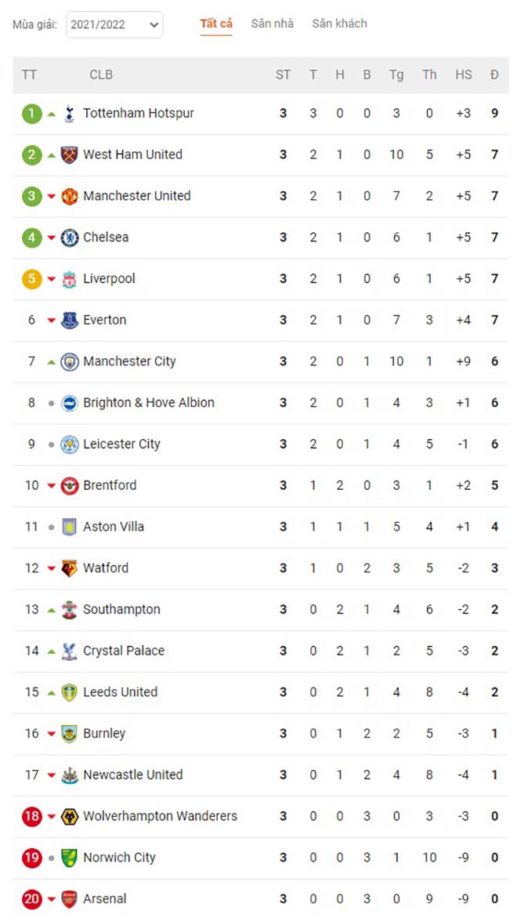Click the HS goal difference header
This screenshot has width=517, height=918.
(464, 75)
